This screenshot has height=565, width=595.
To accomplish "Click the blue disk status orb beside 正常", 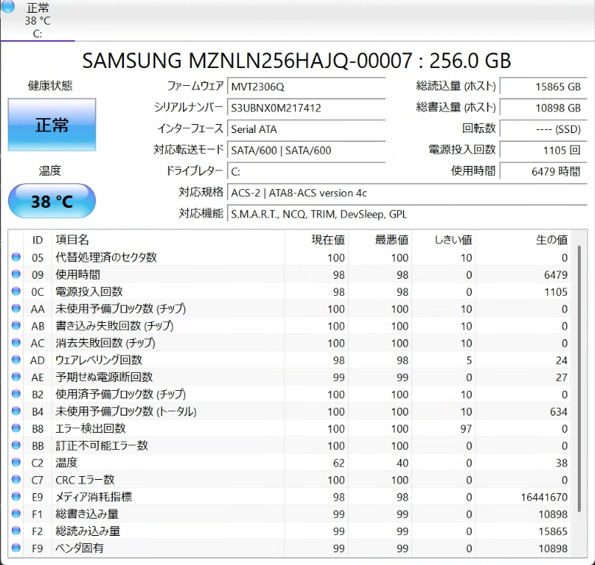I will 8,6.
